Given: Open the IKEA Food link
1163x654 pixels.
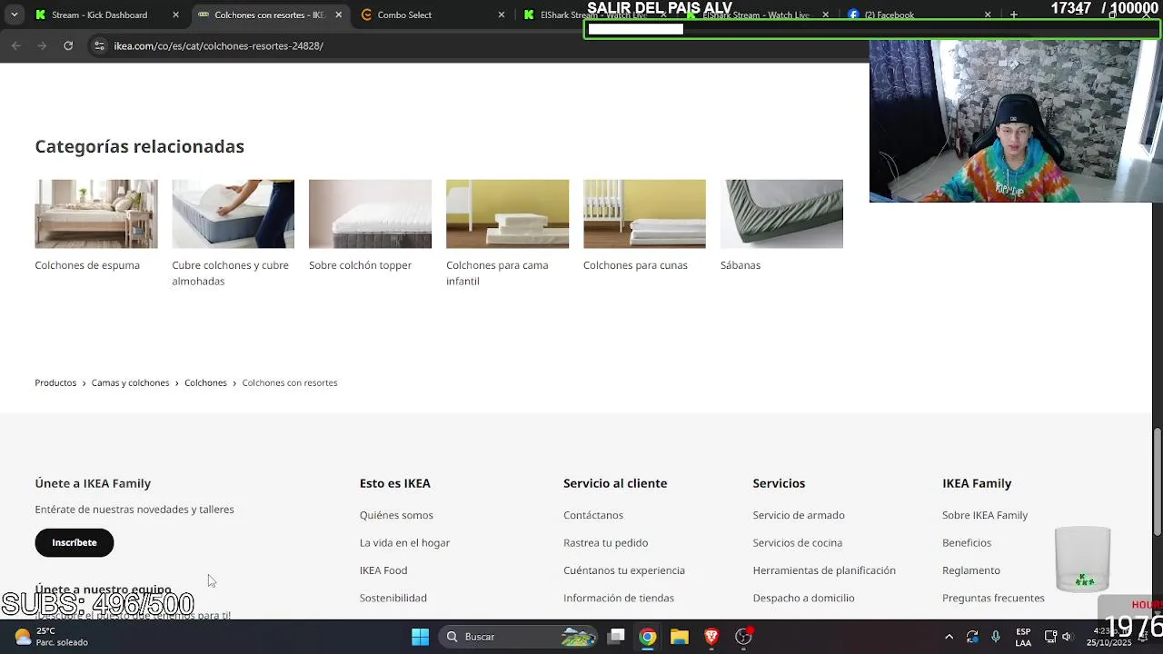Looking at the screenshot, I should click(x=383, y=570).
